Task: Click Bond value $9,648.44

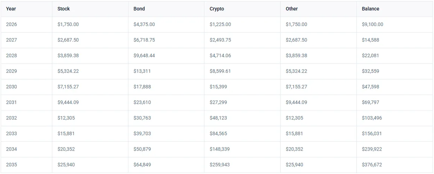Action: point(144,55)
